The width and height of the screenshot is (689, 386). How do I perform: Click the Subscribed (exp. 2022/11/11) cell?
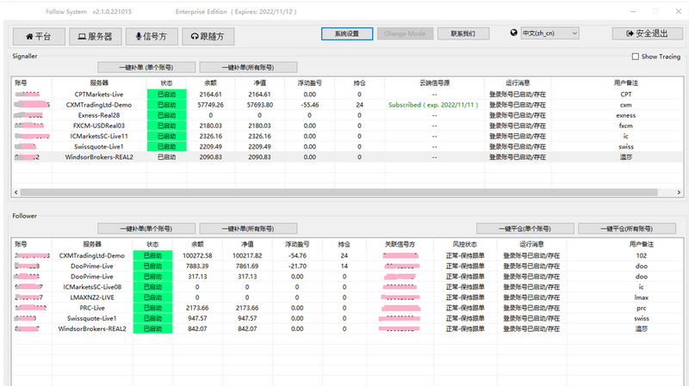(434, 105)
